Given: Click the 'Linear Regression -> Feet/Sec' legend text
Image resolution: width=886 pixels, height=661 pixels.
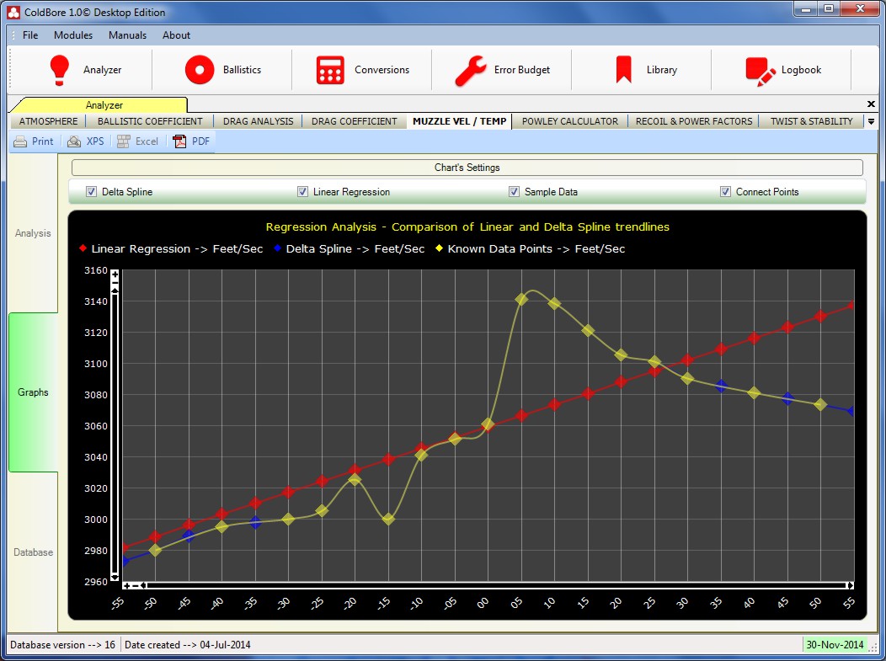Looking at the screenshot, I should coord(177,248).
